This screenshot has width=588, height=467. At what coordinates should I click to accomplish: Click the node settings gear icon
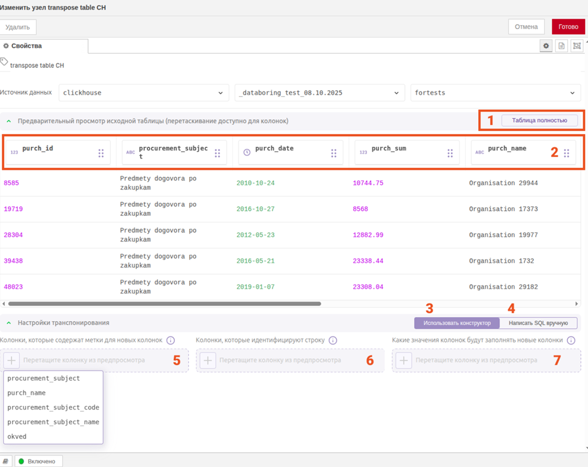coord(546,46)
